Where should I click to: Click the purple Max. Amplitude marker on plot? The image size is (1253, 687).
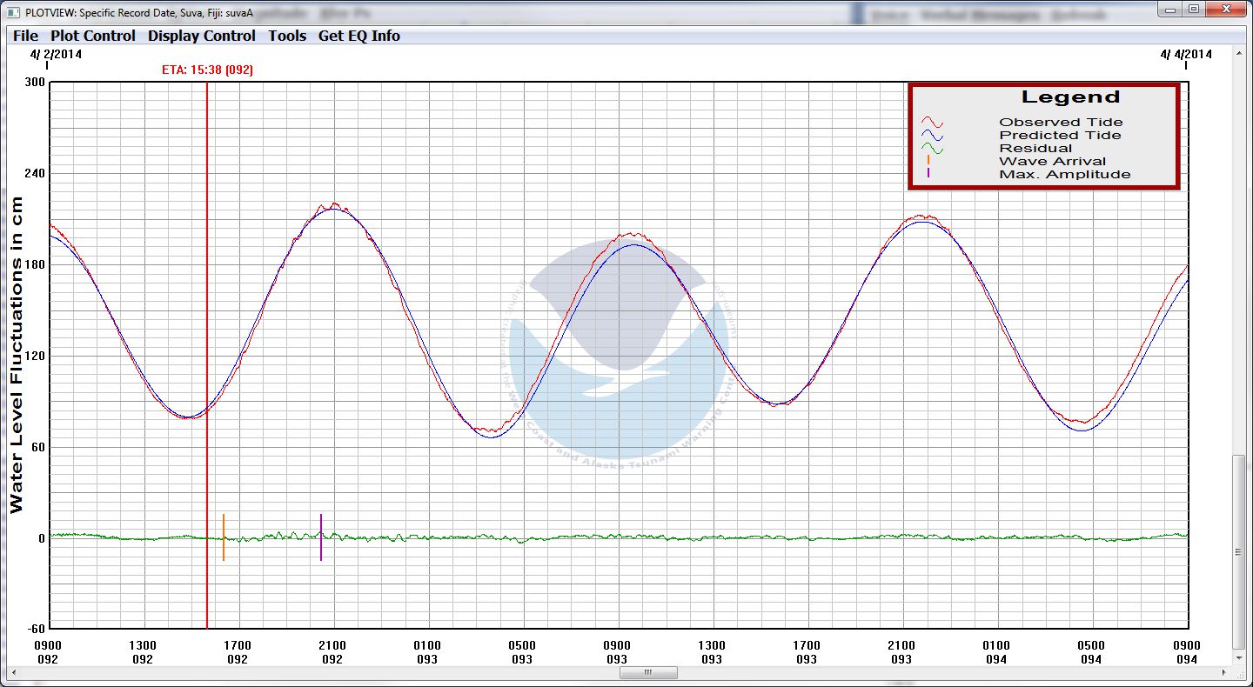click(320, 537)
